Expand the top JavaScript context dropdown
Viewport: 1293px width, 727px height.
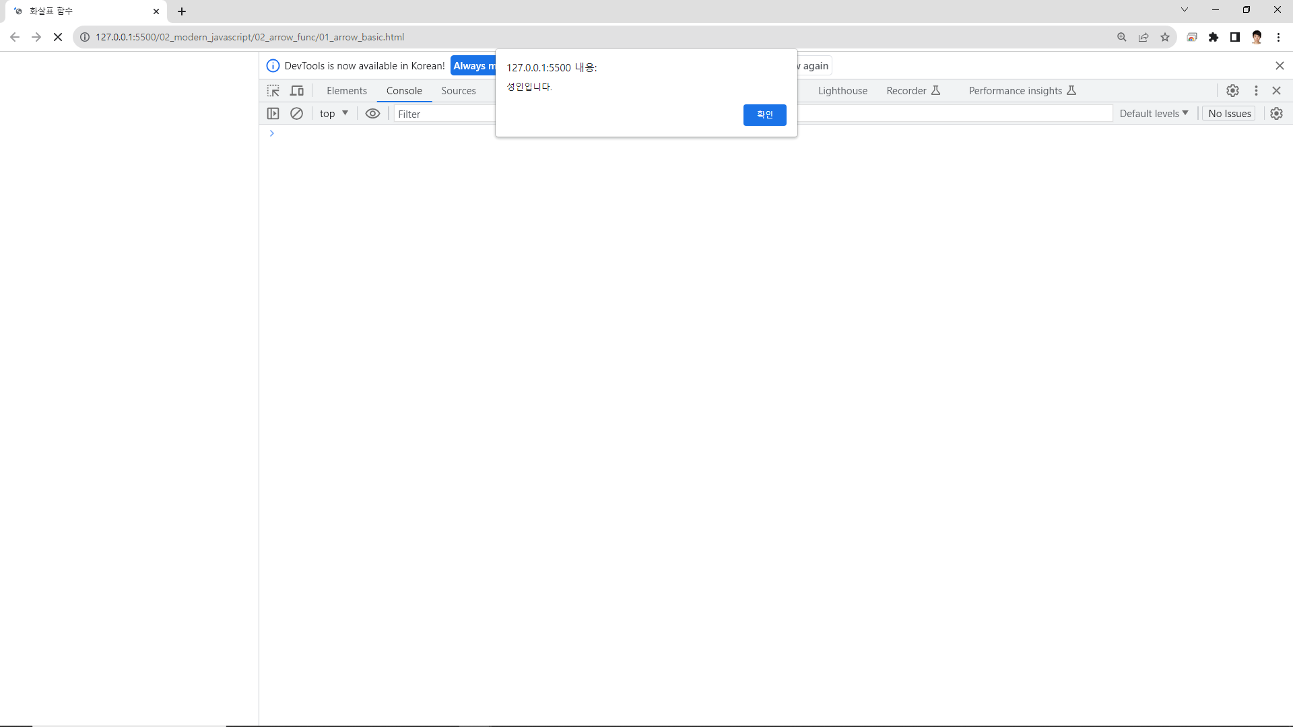[334, 114]
